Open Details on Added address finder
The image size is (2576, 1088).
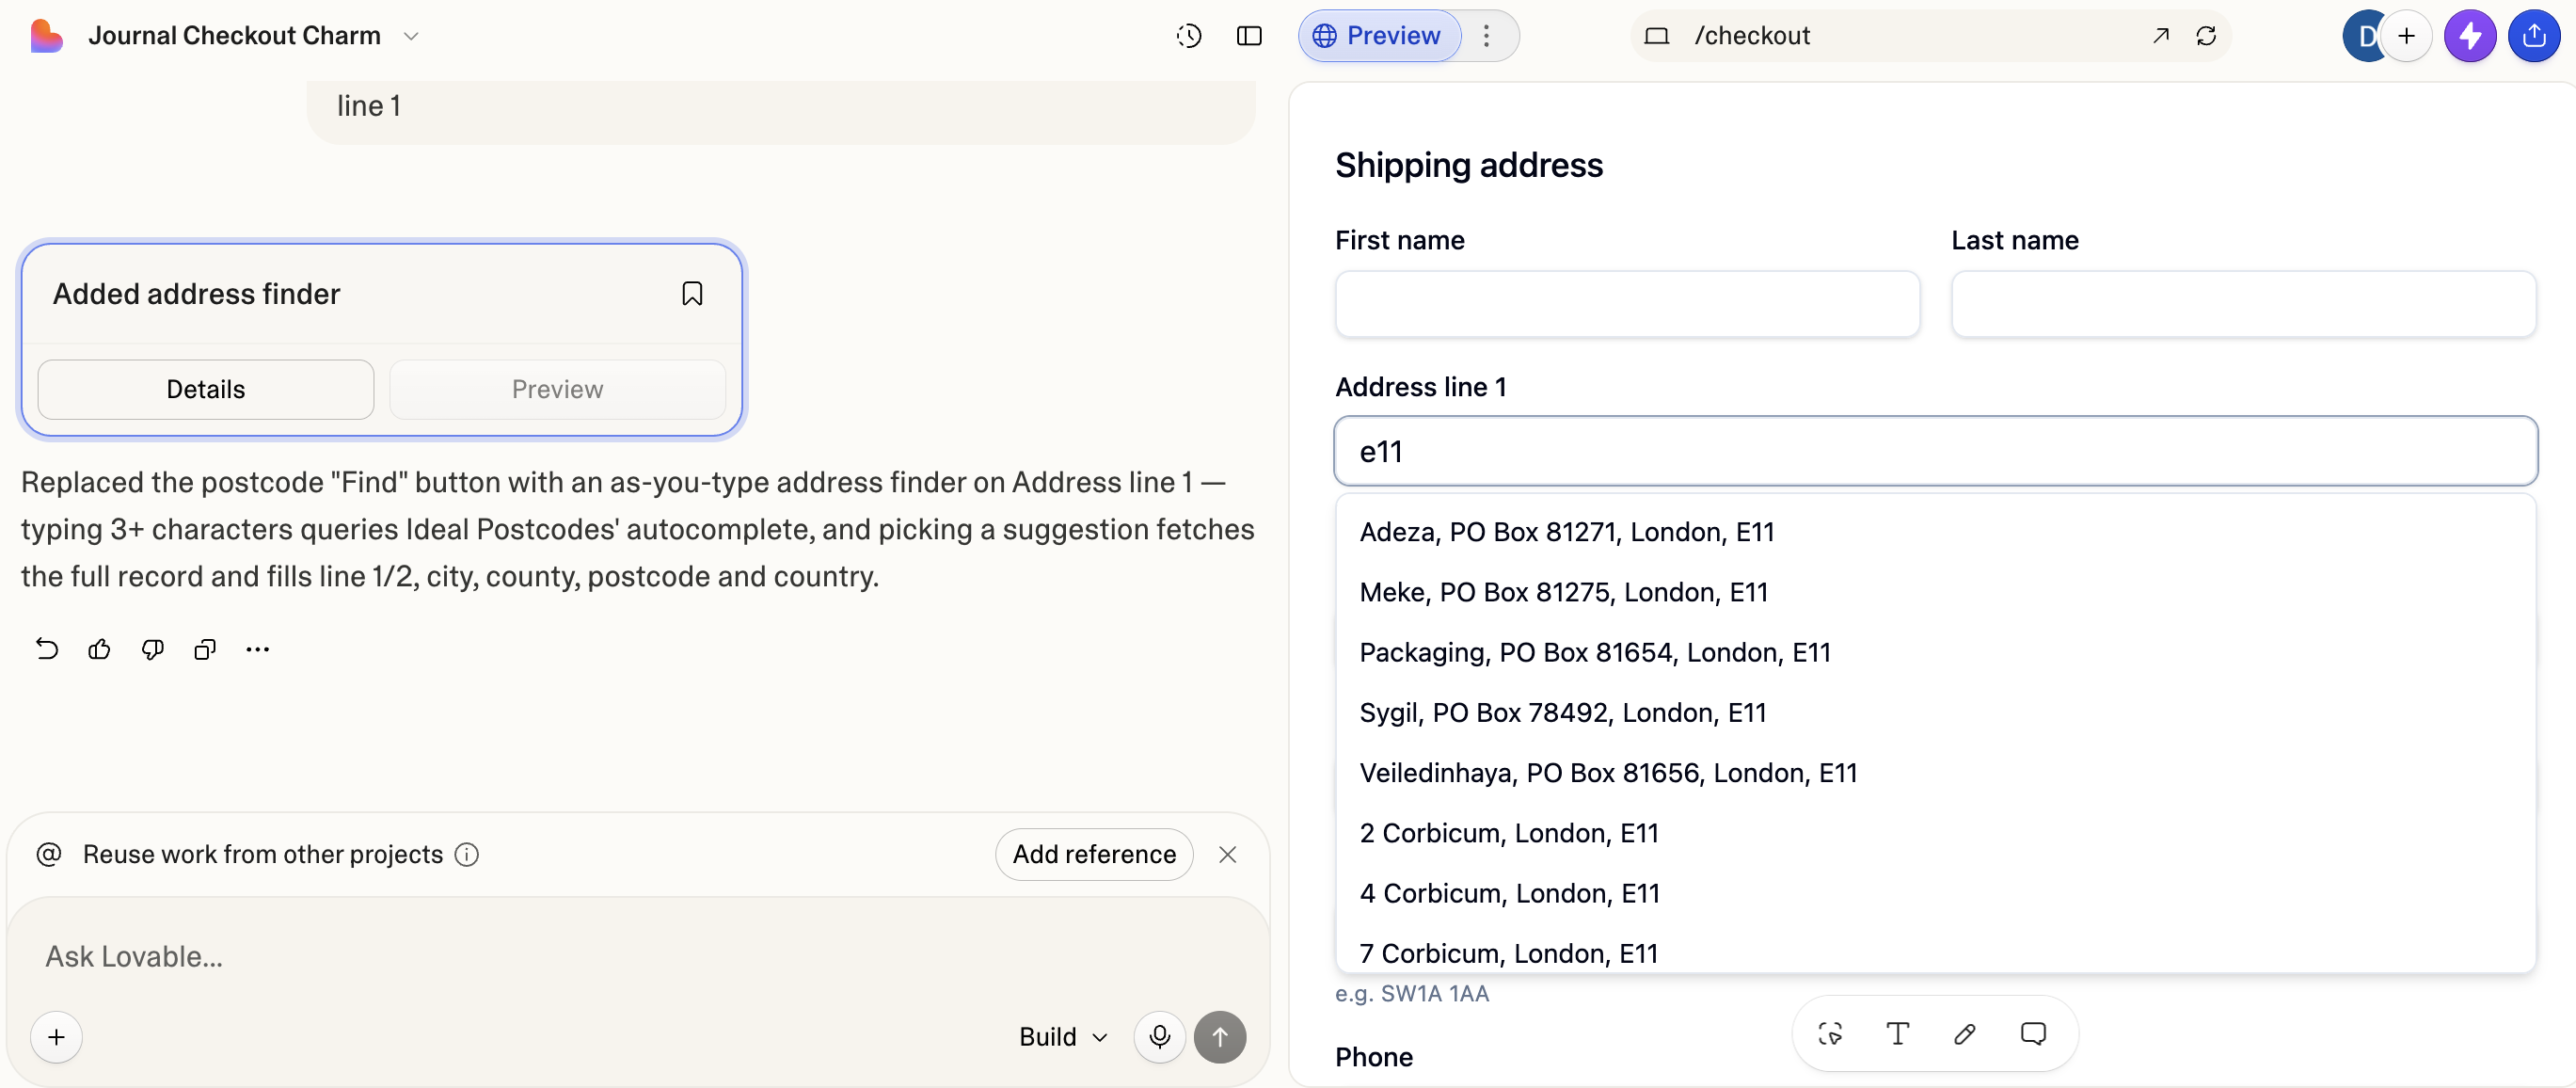click(x=206, y=389)
